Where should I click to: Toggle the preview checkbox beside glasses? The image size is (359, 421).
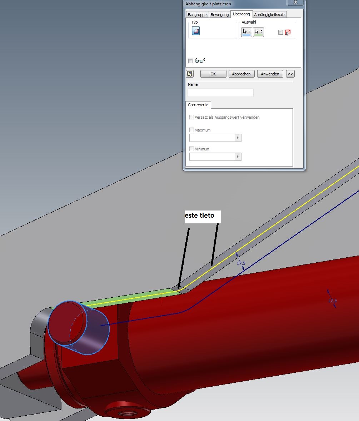191,61
